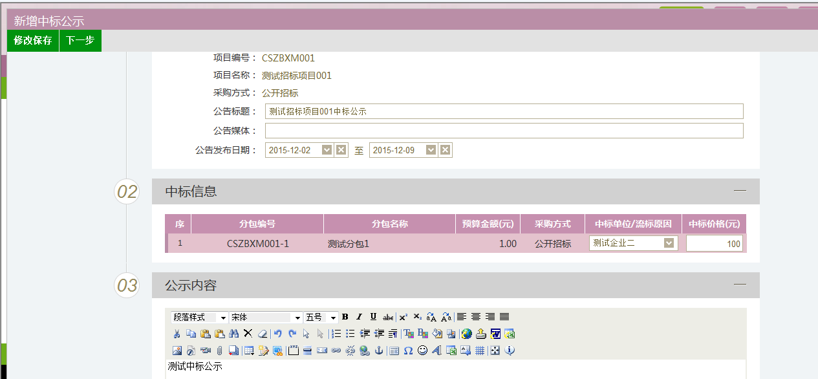This screenshot has height=379, width=818.
Task: Start a numbered list in editor
Action: tap(336, 334)
